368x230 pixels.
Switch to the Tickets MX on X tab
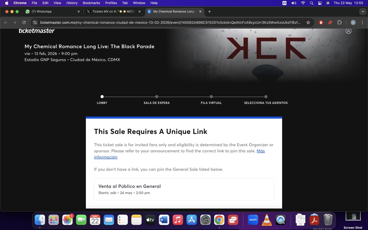point(113,11)
